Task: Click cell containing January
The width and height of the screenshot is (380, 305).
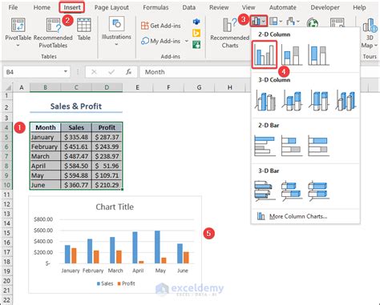Action: pyautogui.click(x=45, y=137)
